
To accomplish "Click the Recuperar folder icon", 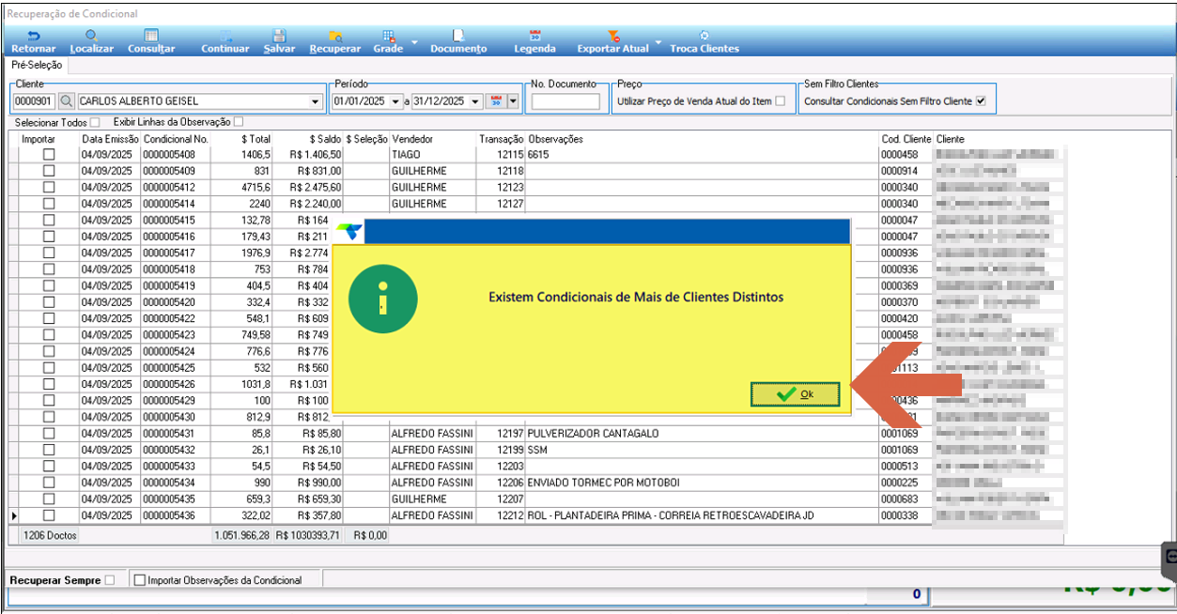I will click(x=335, y=35).
